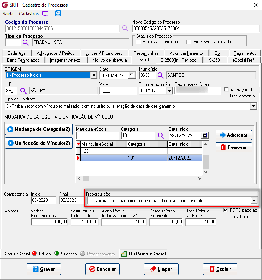Click the U.F. search magnifier icon
This screenshot has width=262, height=280.
[x=23, y=91]
